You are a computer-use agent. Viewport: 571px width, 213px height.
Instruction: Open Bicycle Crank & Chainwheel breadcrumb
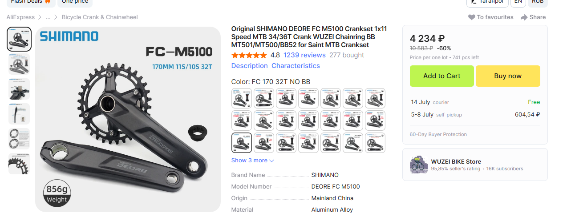click(x=100, y=17)
